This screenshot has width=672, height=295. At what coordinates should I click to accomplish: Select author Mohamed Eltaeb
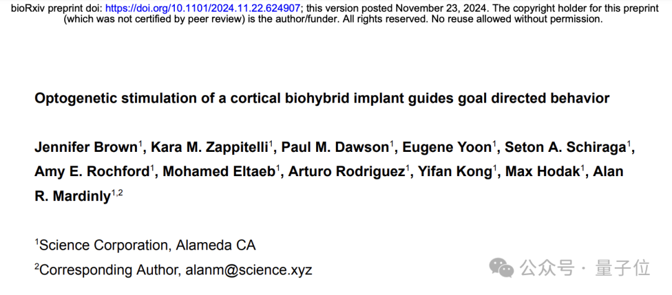pyautogui.click(x=219, y=172)
